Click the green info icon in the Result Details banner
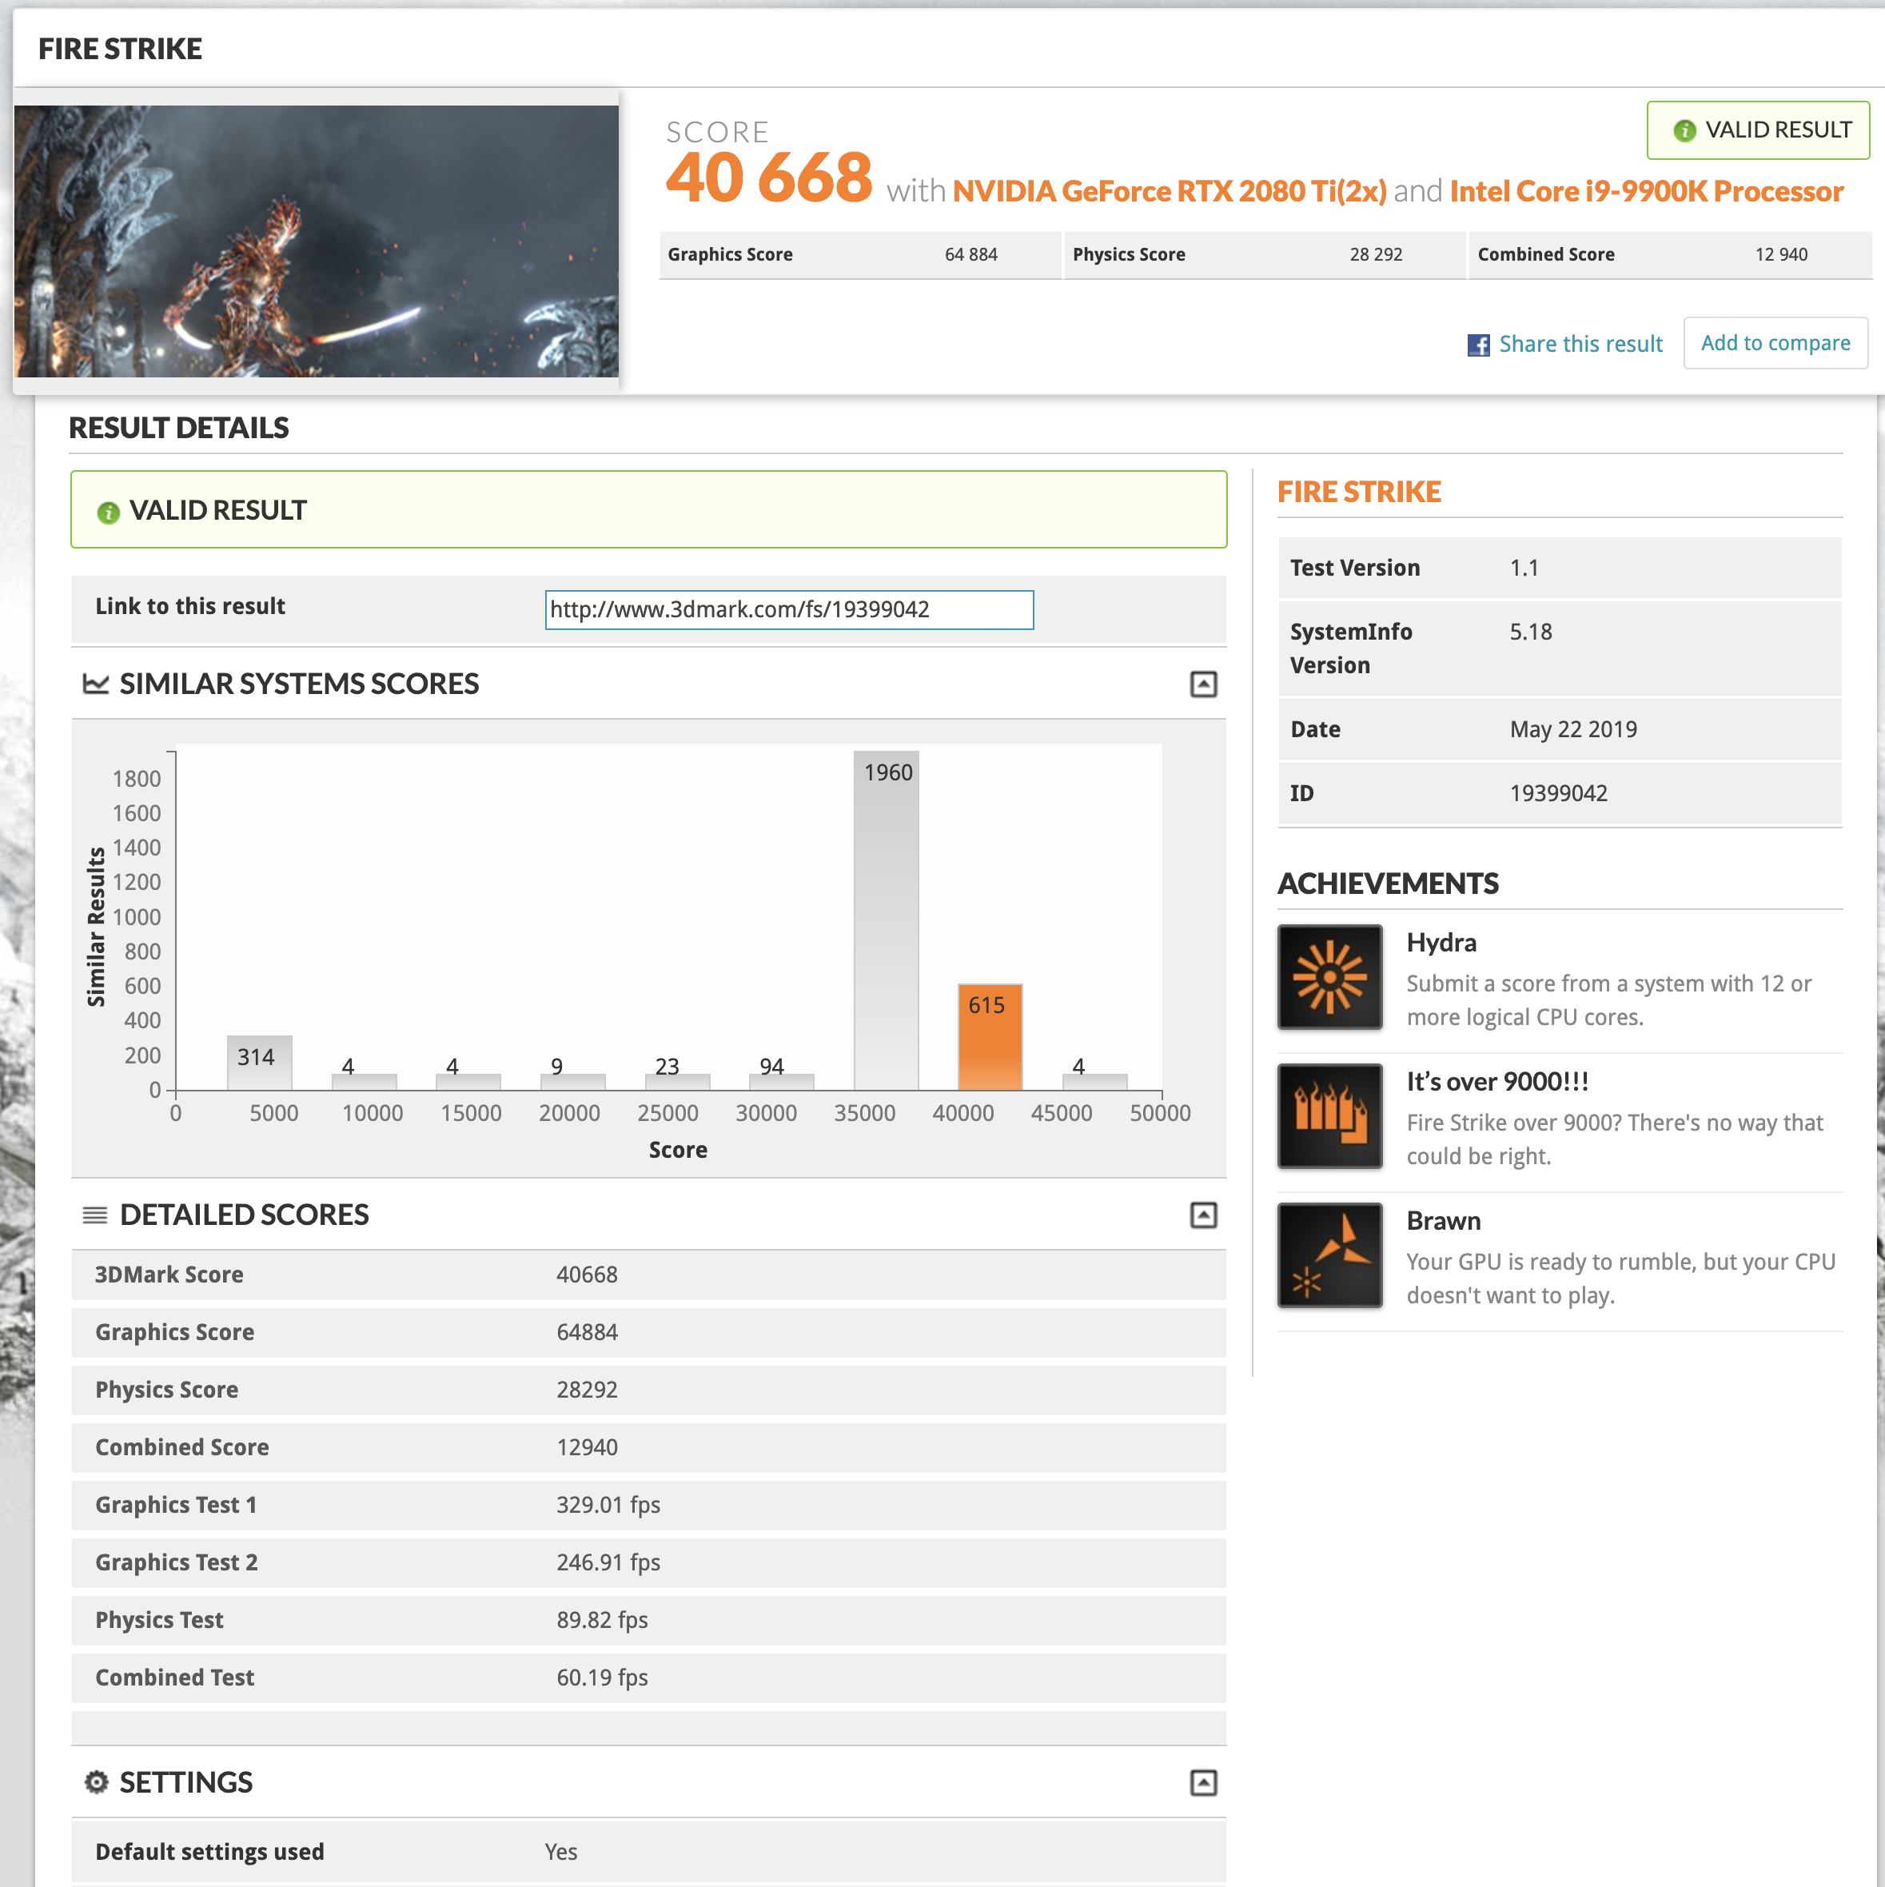1885x1887 pixels. pos(109,512)
